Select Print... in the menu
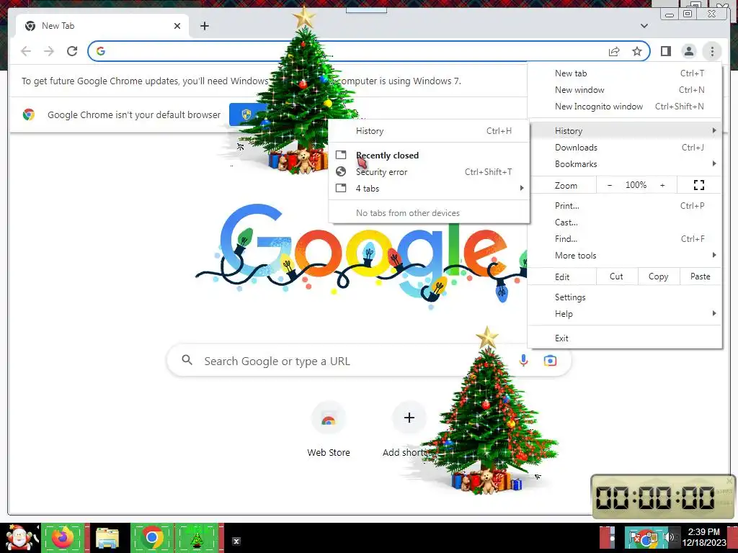 [625, 206]
